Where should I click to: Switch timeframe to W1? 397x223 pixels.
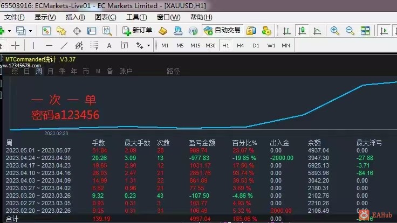coord(271,45)
